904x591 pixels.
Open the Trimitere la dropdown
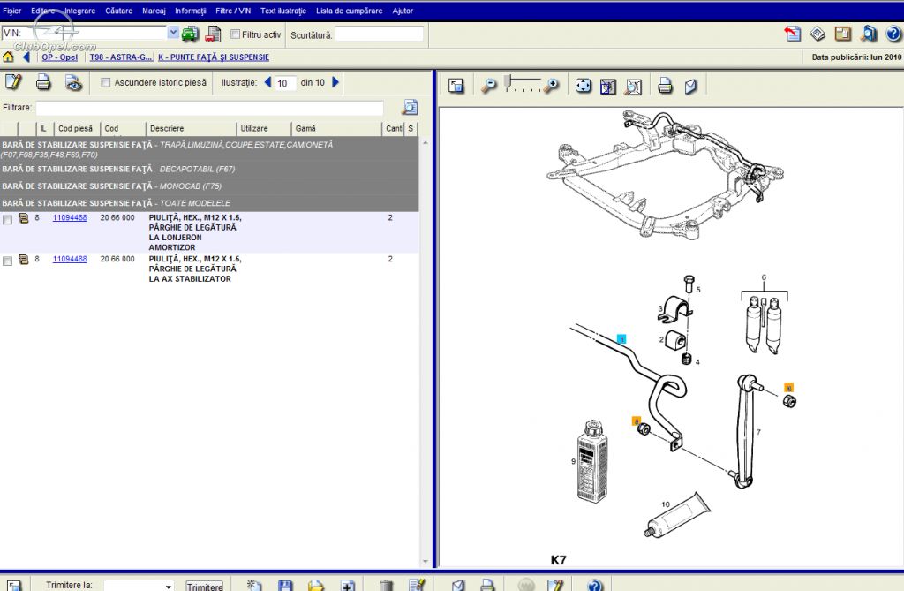[x=168, y=587]
